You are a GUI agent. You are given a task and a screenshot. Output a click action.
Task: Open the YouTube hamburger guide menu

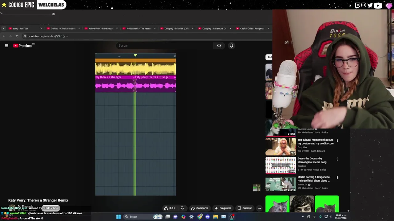point(6,46)
